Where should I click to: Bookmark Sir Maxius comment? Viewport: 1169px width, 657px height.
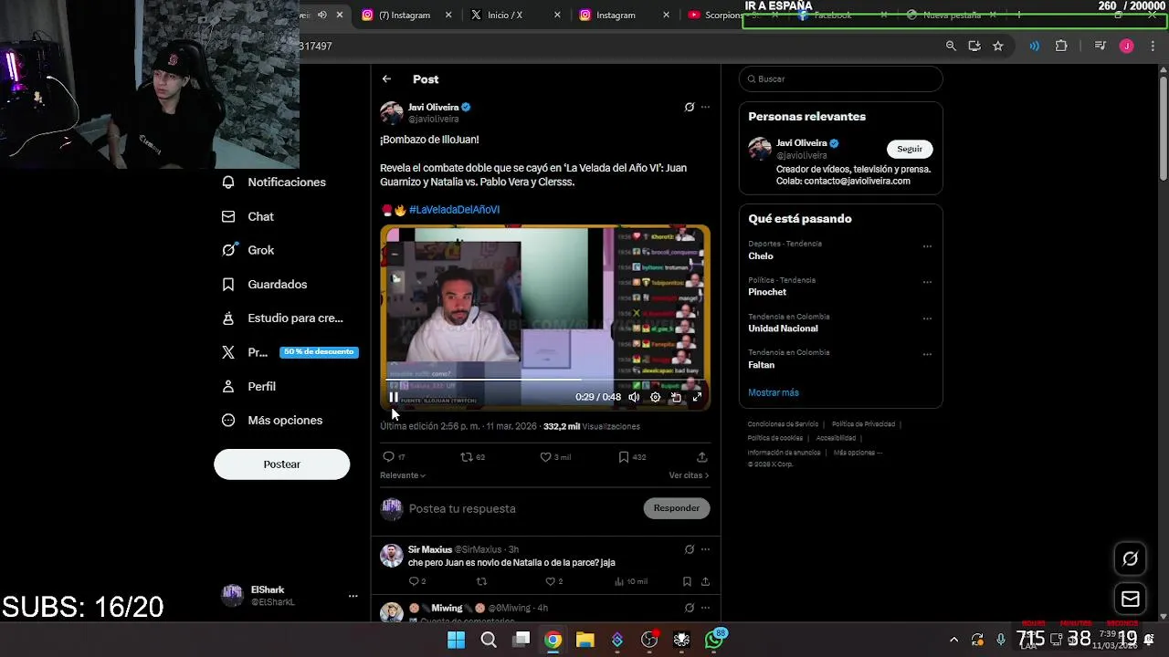coord(687,581)
